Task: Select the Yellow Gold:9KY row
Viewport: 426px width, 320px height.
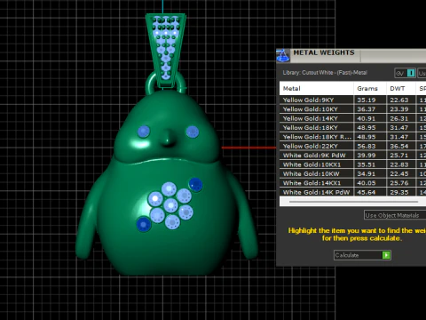Action: click(352, 100)
